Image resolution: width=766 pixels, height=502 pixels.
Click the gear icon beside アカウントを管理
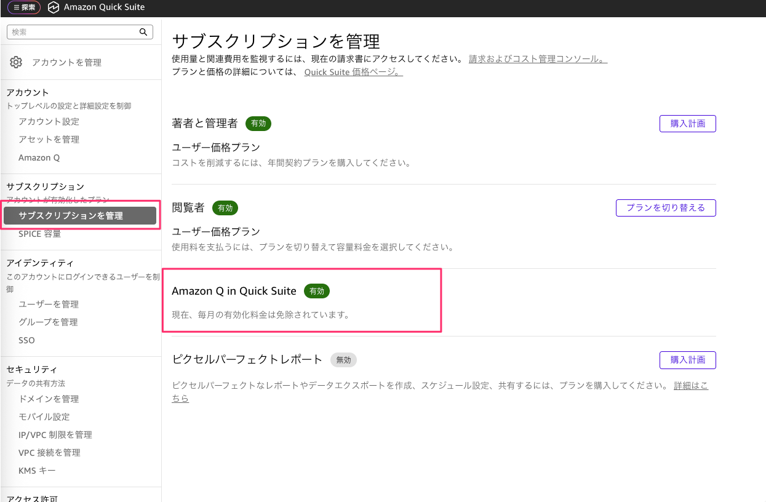[16, 62]
